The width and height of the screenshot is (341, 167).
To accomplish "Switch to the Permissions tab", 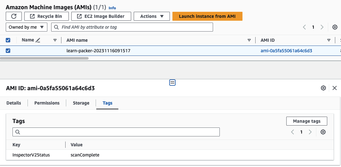I will (47, 103).
